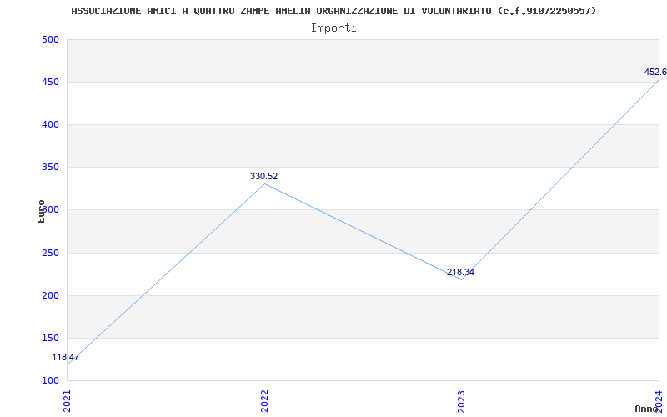Click the 2023 x-axis label
667x417 pixels.
(461, 399)
